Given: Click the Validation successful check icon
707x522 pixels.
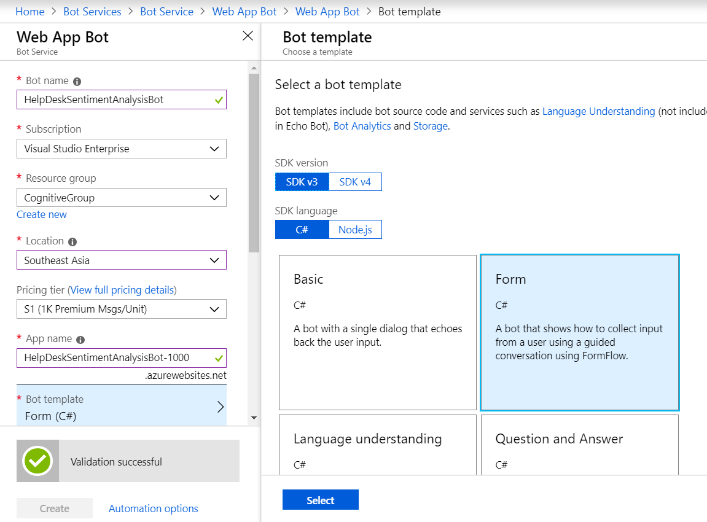Looking at the screenshot, I should [x=38, y=461].
